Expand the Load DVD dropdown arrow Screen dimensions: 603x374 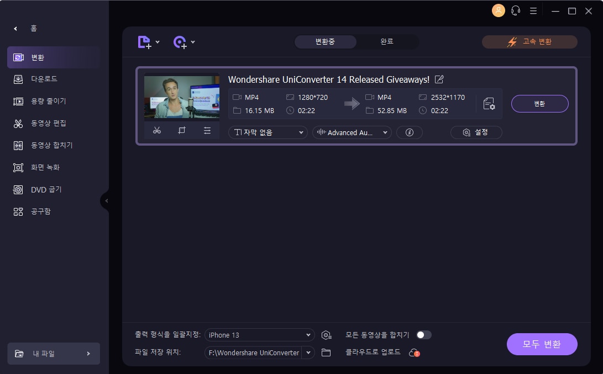193,42
